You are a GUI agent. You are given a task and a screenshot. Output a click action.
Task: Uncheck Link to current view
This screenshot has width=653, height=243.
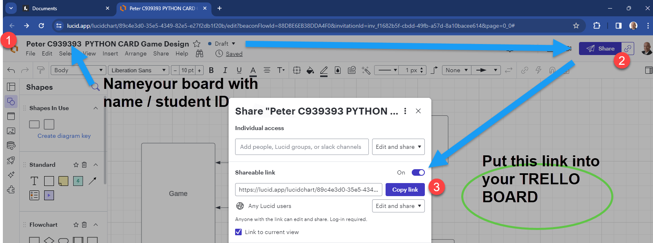238,232
